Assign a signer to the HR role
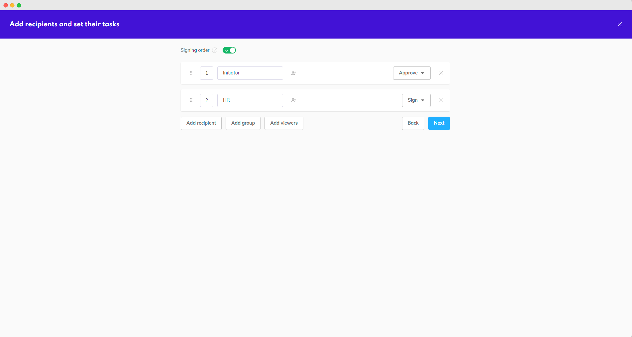The height and width of the screenshot is (337, 632). click(293, 100)
